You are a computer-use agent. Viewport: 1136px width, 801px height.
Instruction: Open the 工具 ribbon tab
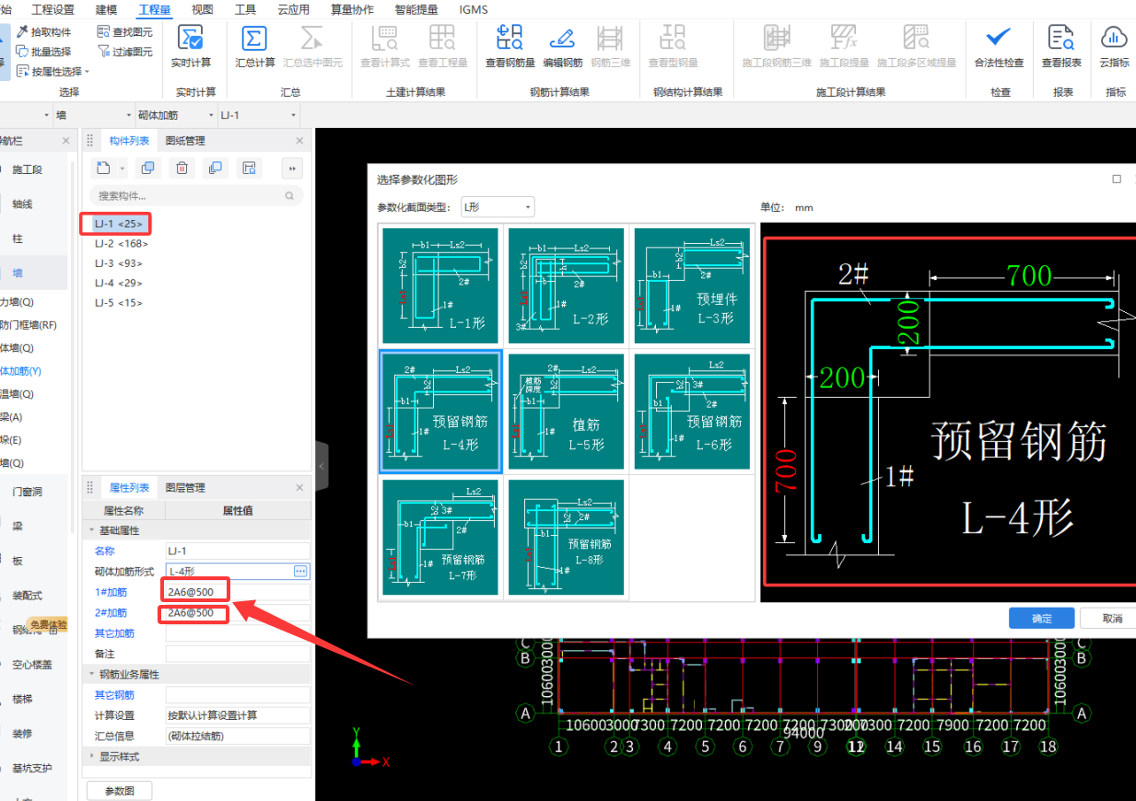(x=245, y=9)
